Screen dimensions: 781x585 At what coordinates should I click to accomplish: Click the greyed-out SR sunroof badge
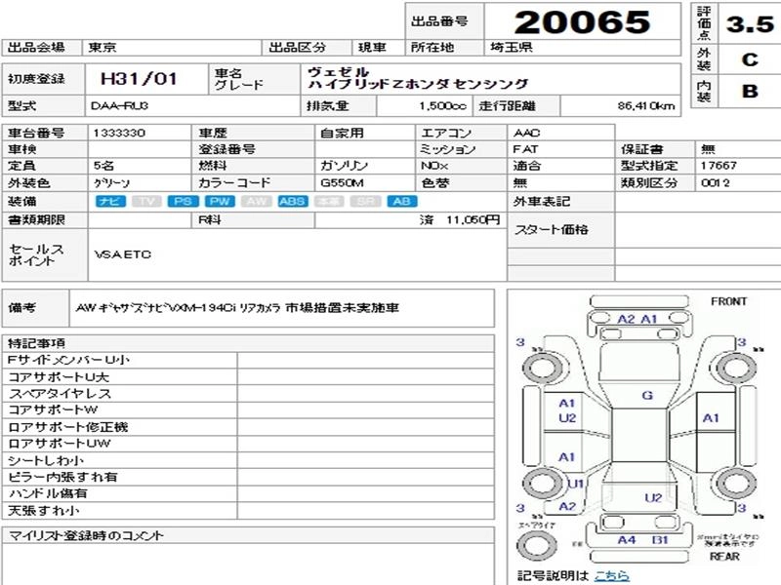coord(365,202)
